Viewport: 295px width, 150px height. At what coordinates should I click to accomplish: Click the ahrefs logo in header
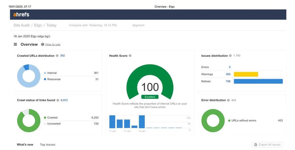pos(21,14)
